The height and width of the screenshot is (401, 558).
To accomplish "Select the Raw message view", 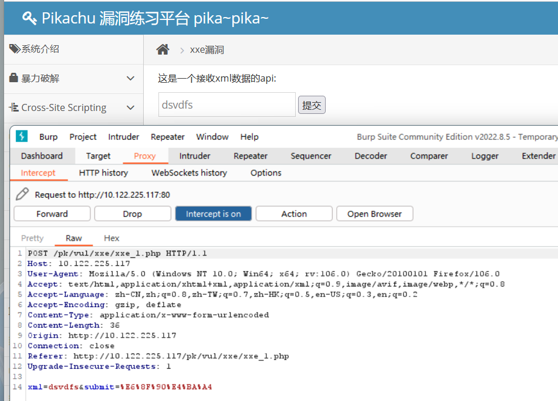I will [74, 238].
